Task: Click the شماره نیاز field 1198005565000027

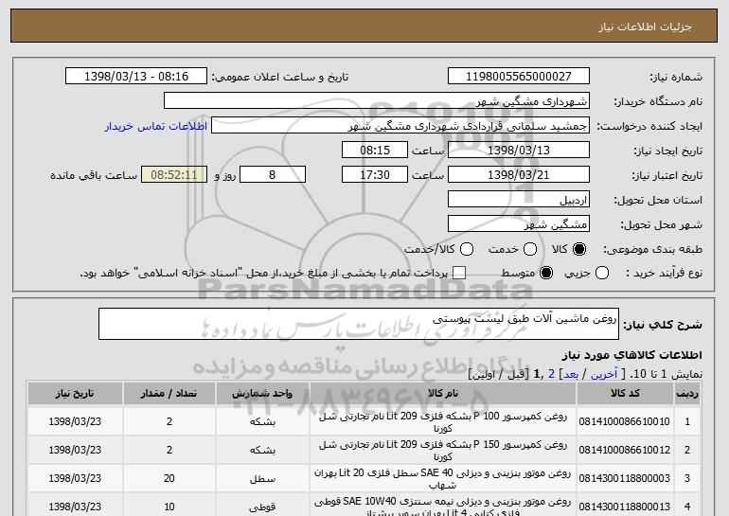Action: [519, 77]
